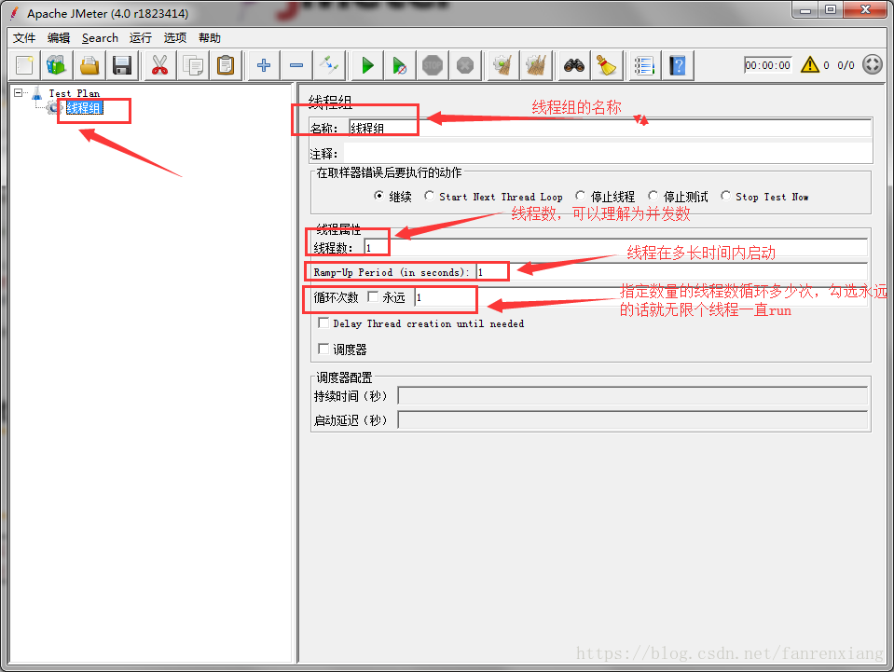Click the New test plan icon
This screenshot has height=672, width=894.
(24, 65)
